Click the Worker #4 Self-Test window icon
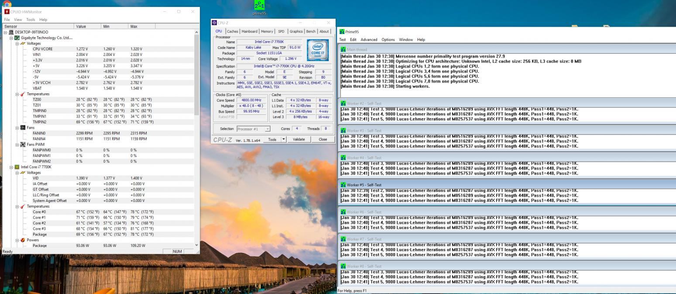 click(x=343, y=157)
